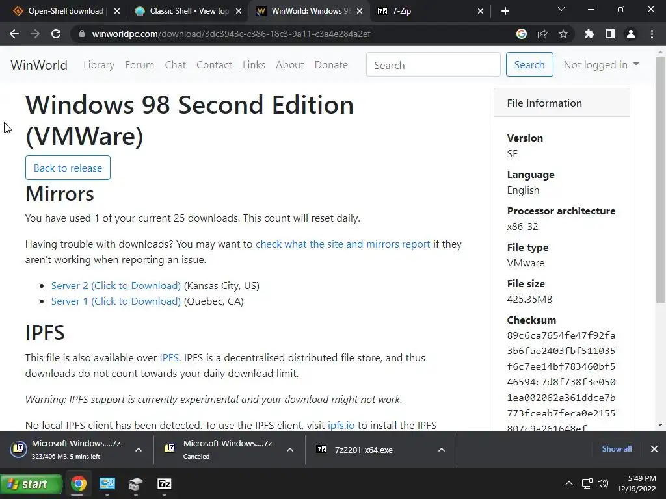Close the Classic Shell tab
This screenshot has height=499, width=666.
pyautogui.click(x=239, y=11)
